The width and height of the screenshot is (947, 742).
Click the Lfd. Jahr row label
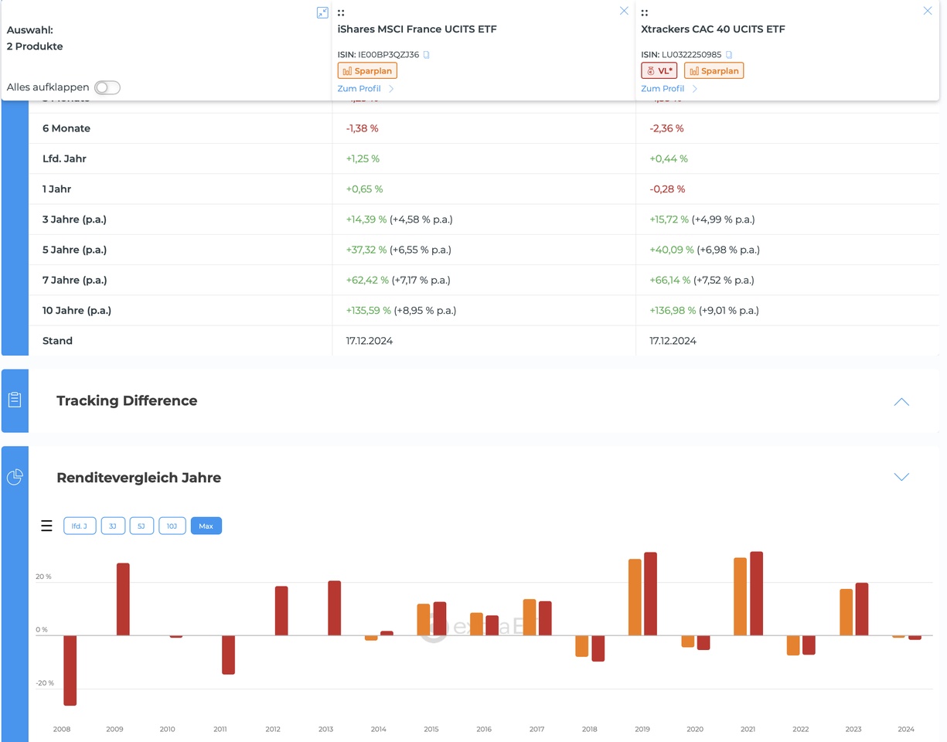pos(64,158)
